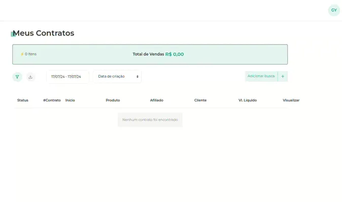
Task: Click the #Contrato column header
Action: click(x=52, y=100)
